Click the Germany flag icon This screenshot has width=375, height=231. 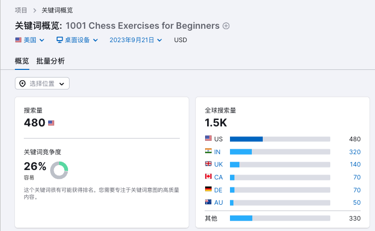click(x=208, y=189)
